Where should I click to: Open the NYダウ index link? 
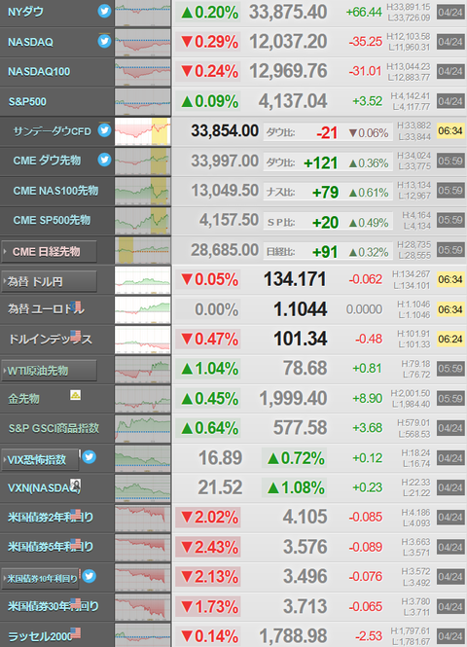25,12
